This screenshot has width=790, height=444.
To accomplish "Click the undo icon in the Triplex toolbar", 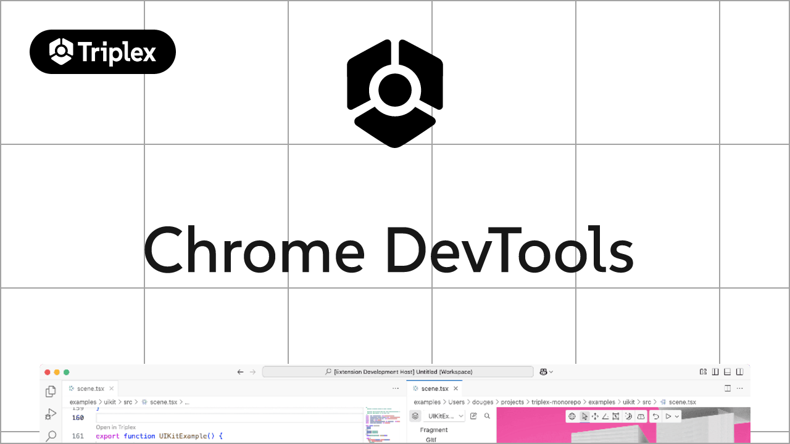I will pyautogui.click(x=656, y=416).
